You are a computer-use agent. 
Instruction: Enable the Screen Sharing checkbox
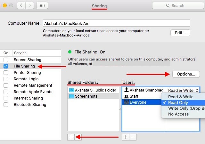click(x=6, y=60)
